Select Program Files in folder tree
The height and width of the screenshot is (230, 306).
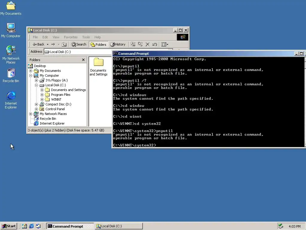pos(60,95)
